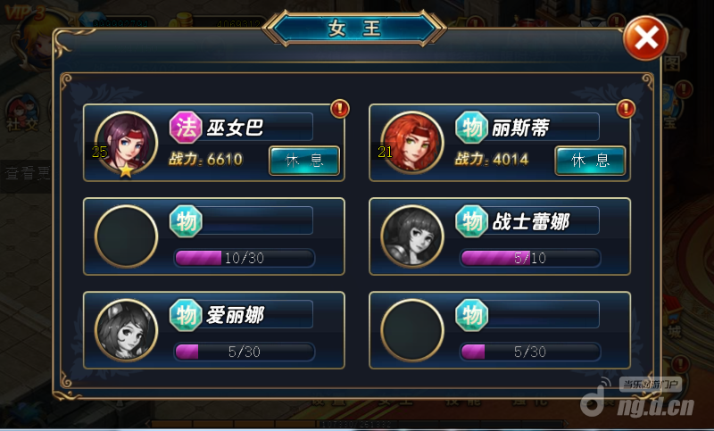Click the 物 icon beside 战士蕾娜
This screenshot has width=714, height=431.
(472, 221)
